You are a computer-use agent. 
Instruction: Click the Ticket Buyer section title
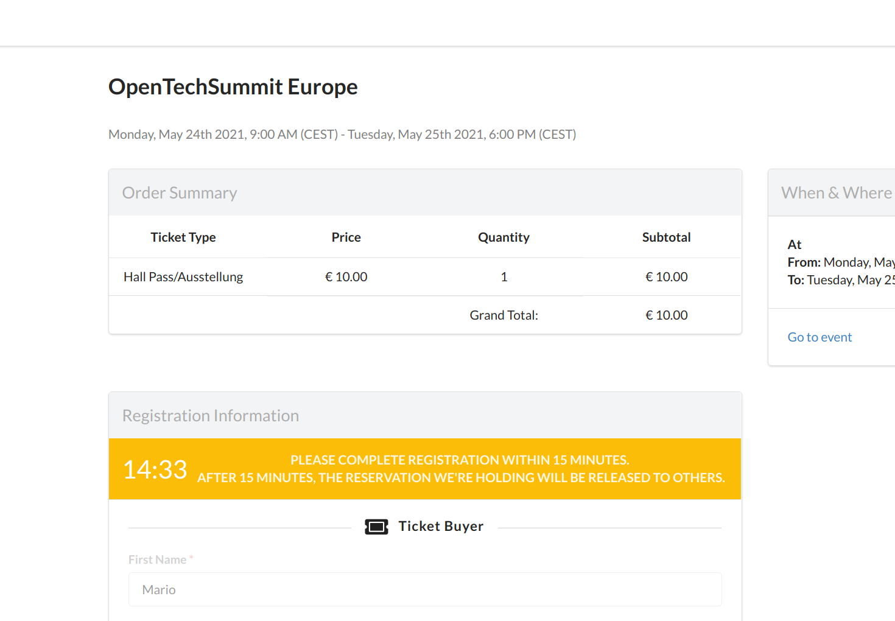(441, 526)
